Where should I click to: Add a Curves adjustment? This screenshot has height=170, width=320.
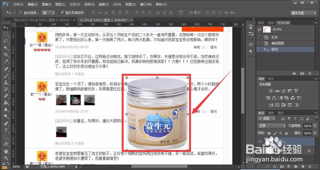(x=284, y=91)
